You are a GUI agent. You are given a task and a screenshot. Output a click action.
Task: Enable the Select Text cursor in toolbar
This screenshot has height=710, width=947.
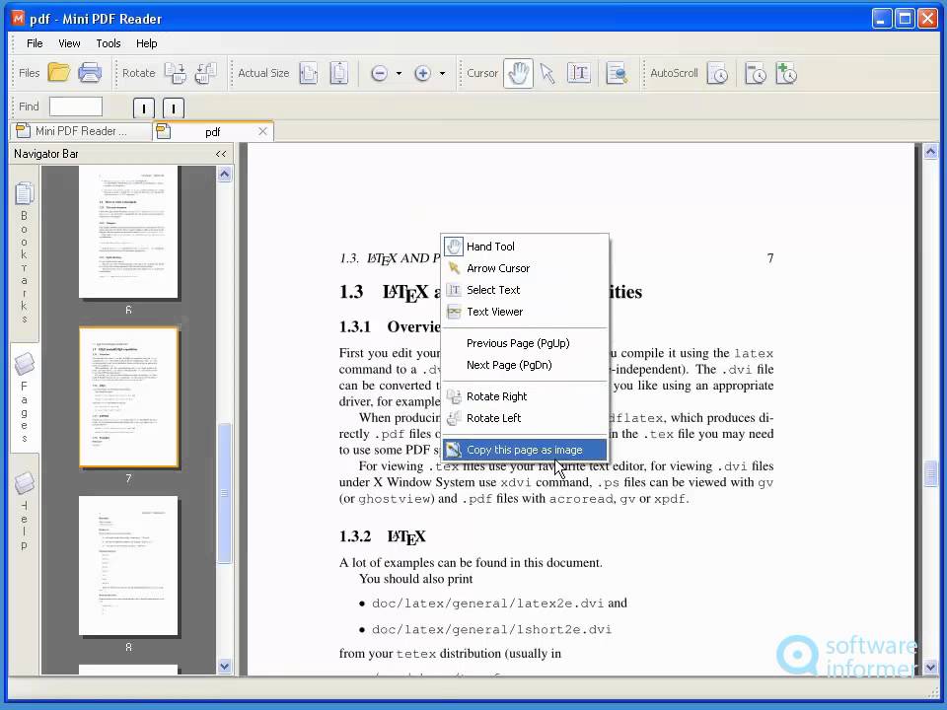click(x=579, y=74)
